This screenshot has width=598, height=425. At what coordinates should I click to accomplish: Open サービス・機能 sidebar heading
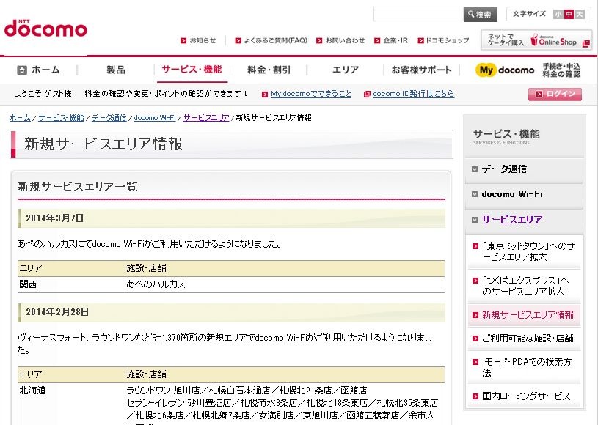506,136
